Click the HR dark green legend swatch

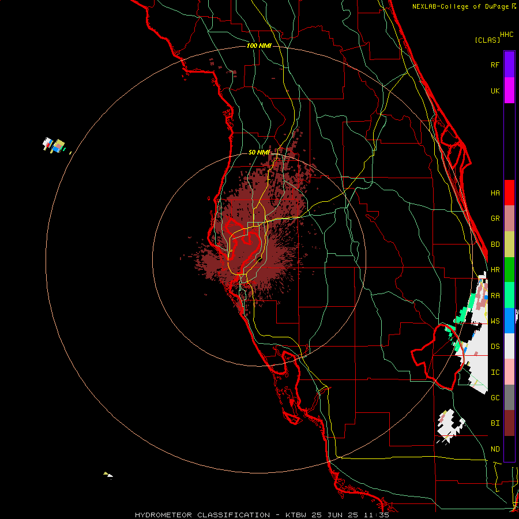(509, 269)
